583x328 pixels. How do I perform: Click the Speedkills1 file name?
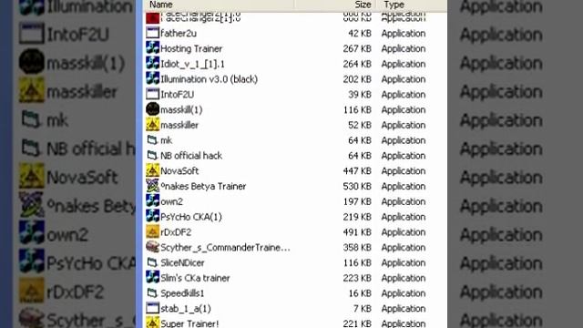tap(182, 293)
